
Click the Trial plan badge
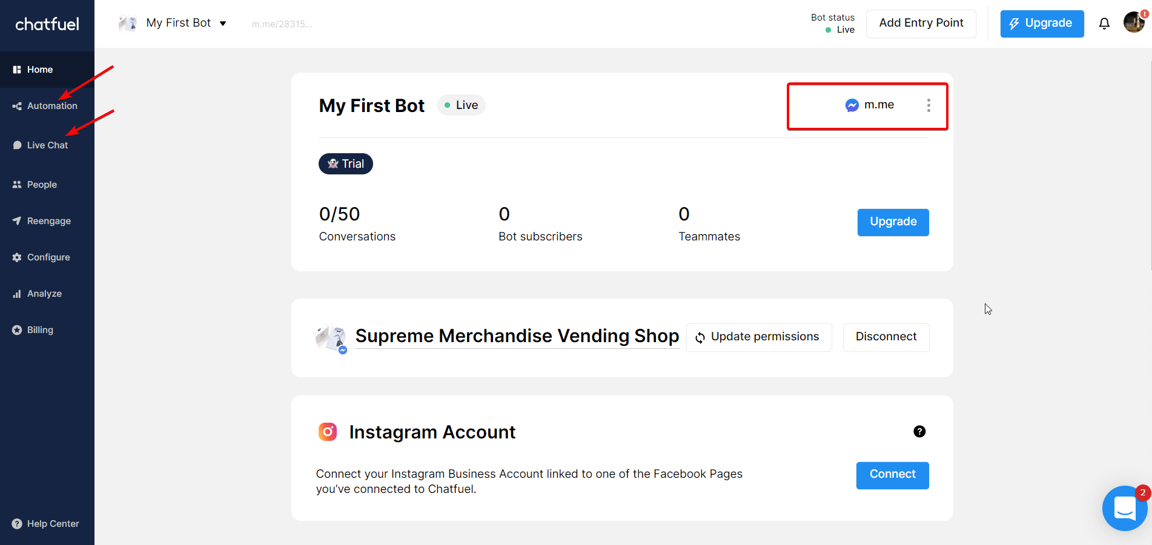tap(346, 163)
